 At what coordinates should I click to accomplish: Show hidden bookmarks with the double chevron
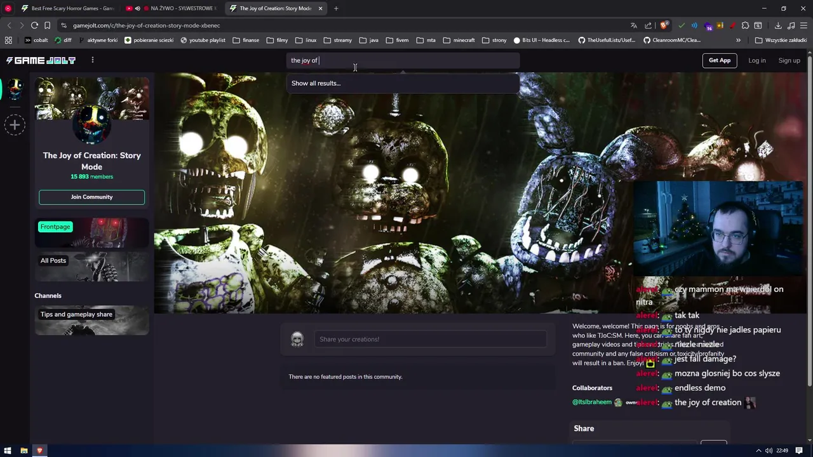pyautogui.click(x=738, y=40)
